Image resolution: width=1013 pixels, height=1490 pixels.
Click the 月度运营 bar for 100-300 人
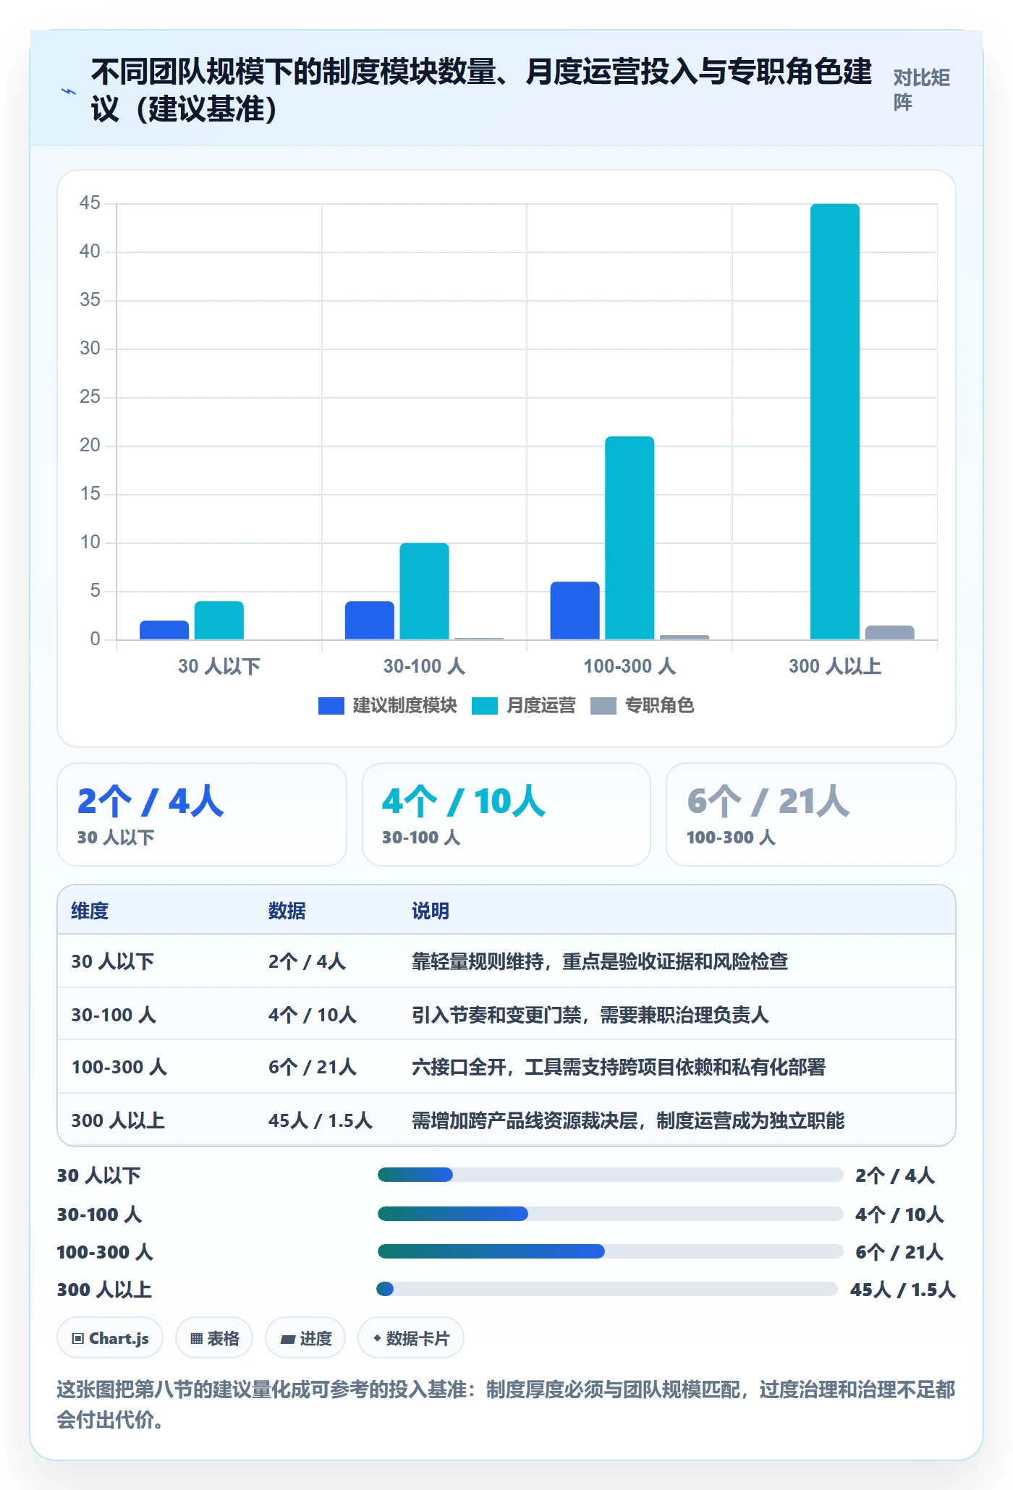click(x=630, y=537)
